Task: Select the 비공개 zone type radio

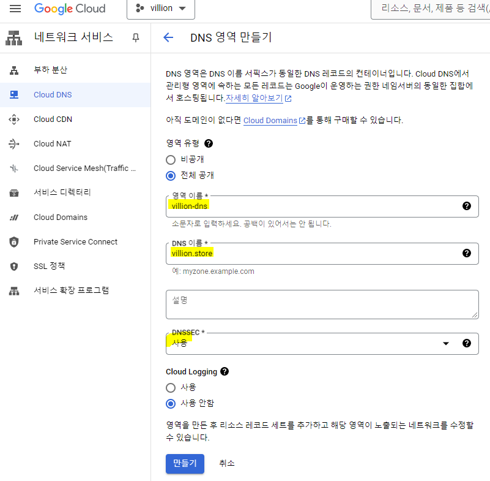Action: [171, 160]
